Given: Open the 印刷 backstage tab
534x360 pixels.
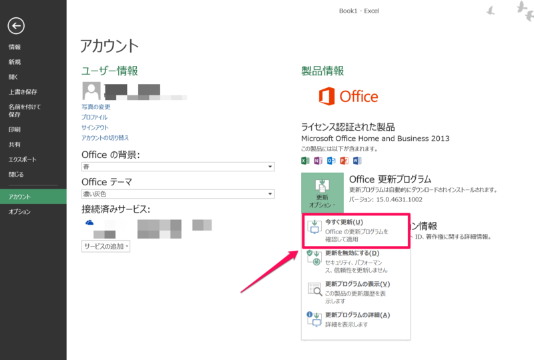Looking at the screenshot, I should (x=15, y=129).
